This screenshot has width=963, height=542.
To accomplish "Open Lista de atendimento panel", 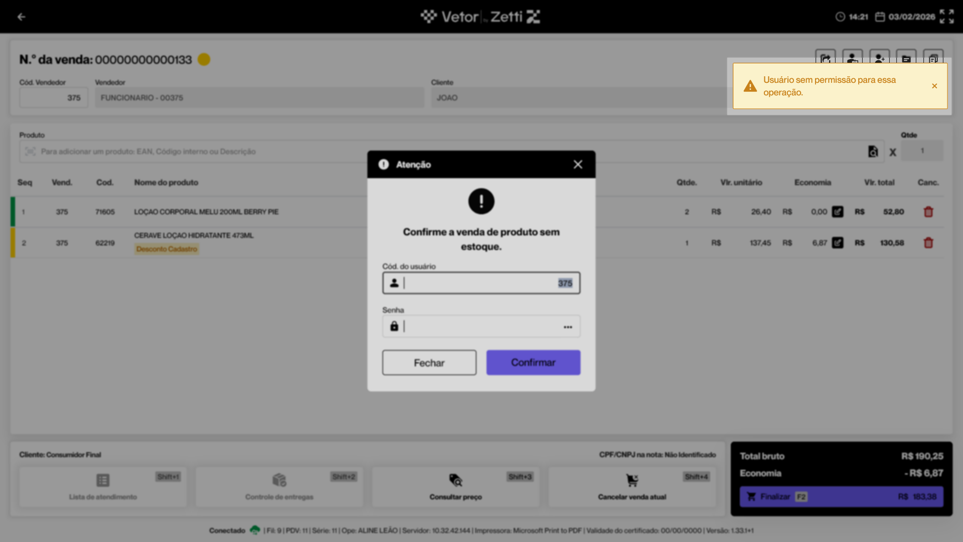I will (x=103, y=486).
